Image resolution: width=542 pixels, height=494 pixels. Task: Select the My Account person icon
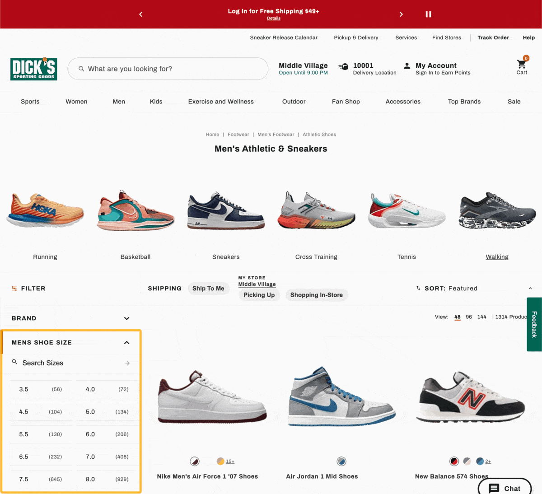(407, 66)
